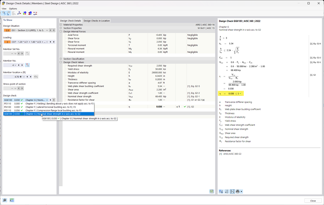This screenshot has width=324, height=205.
Task: Click the pick member in graphic icon
Action: 27,65
